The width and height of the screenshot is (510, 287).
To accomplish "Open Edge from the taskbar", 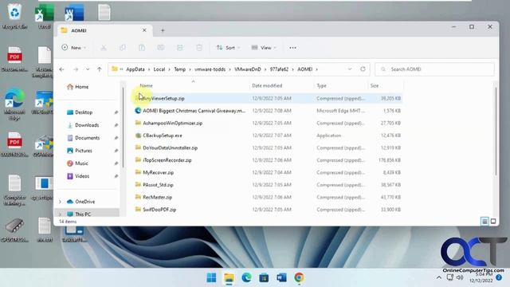I will 246,277.
